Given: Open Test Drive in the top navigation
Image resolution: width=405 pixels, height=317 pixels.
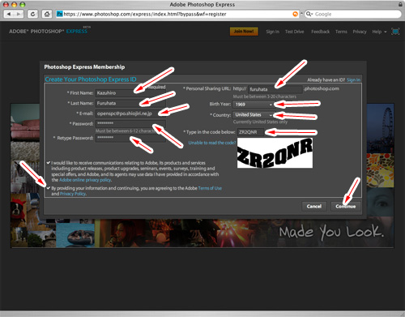Looking at the screenshot, I should coord(294,32).
